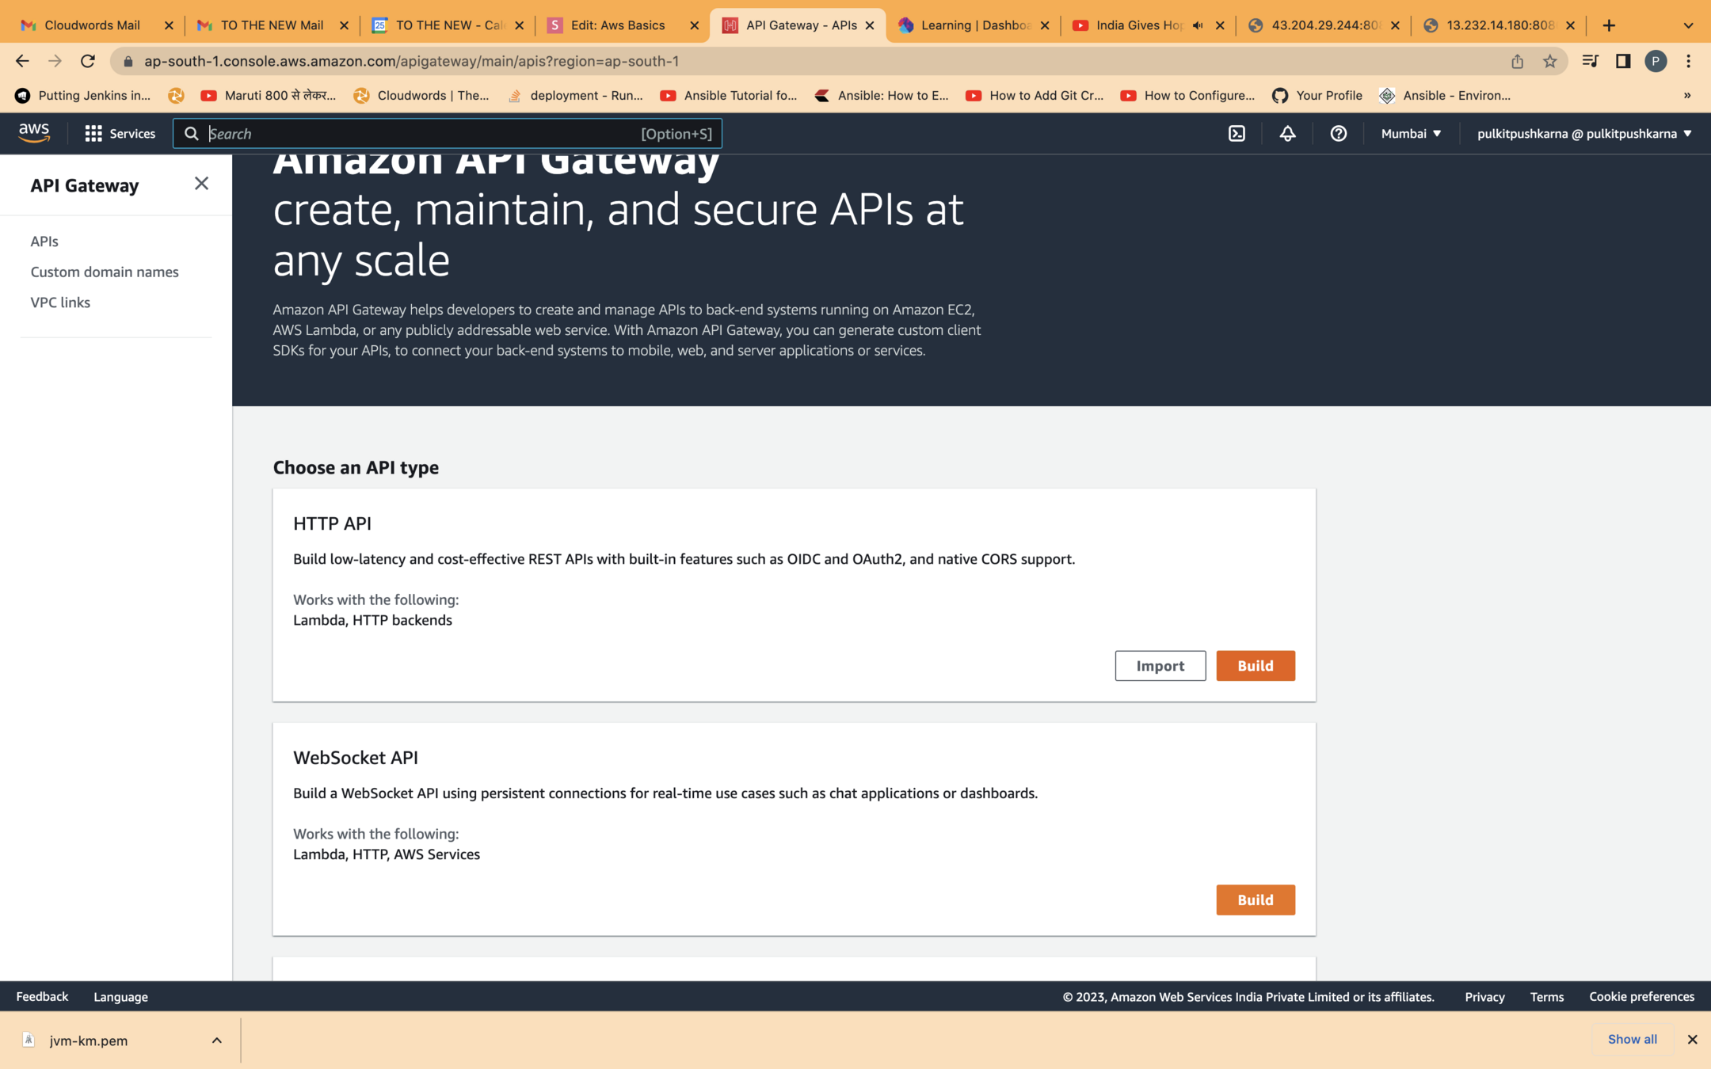Click the AWS logo home icon
Screen dimensions: 1711x1069
(x=34, y=133)
